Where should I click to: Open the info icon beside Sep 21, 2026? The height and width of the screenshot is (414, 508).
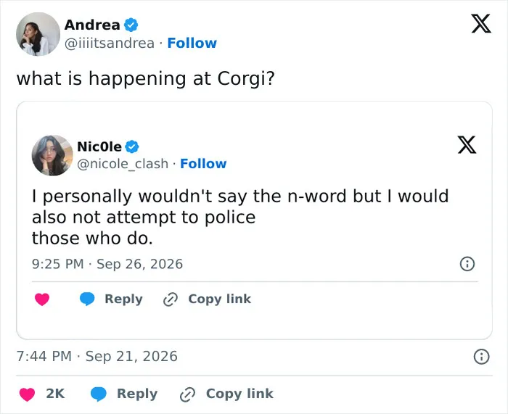coord(481,357)
